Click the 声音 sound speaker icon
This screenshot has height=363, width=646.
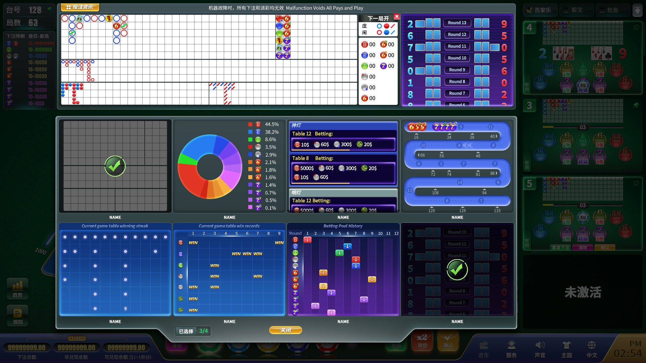pyautogui.click(x=540, y=346)
